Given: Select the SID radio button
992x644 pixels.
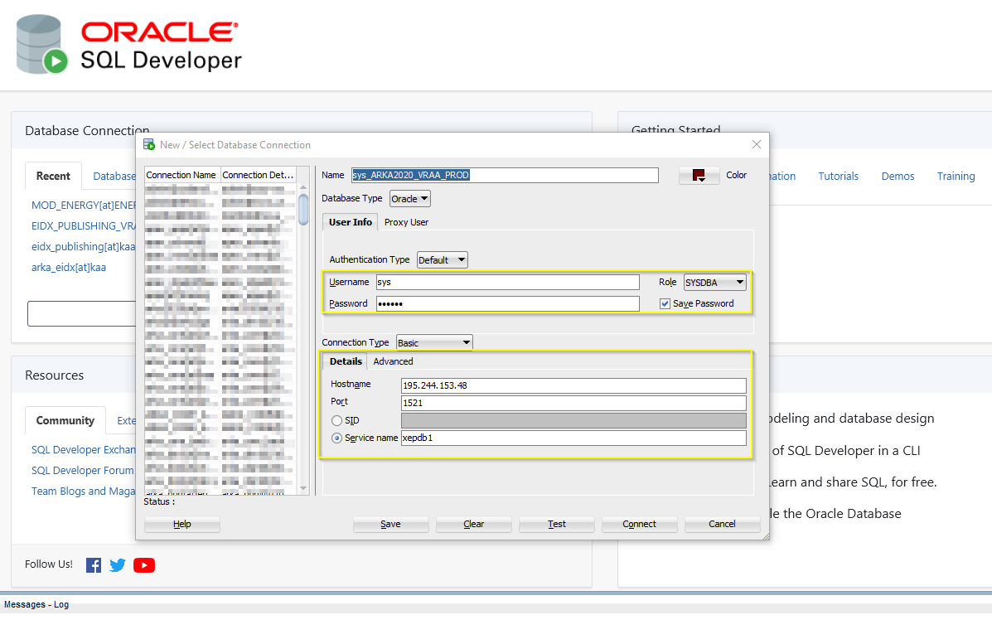Looking at the screenshot, I should (x=337, y=421).
